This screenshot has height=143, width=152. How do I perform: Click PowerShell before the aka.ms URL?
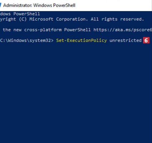click(77, 30)
